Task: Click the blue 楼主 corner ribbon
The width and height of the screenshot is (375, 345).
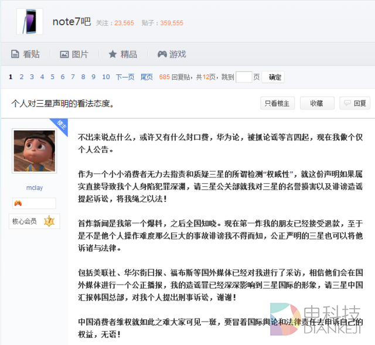Action: 61,125
